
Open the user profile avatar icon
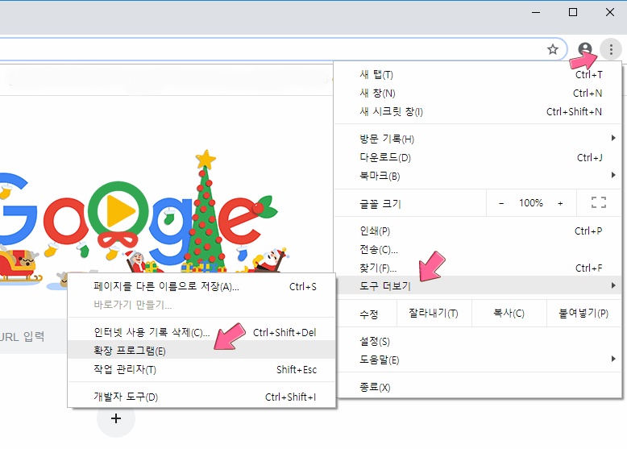click(x=584, y=50)
